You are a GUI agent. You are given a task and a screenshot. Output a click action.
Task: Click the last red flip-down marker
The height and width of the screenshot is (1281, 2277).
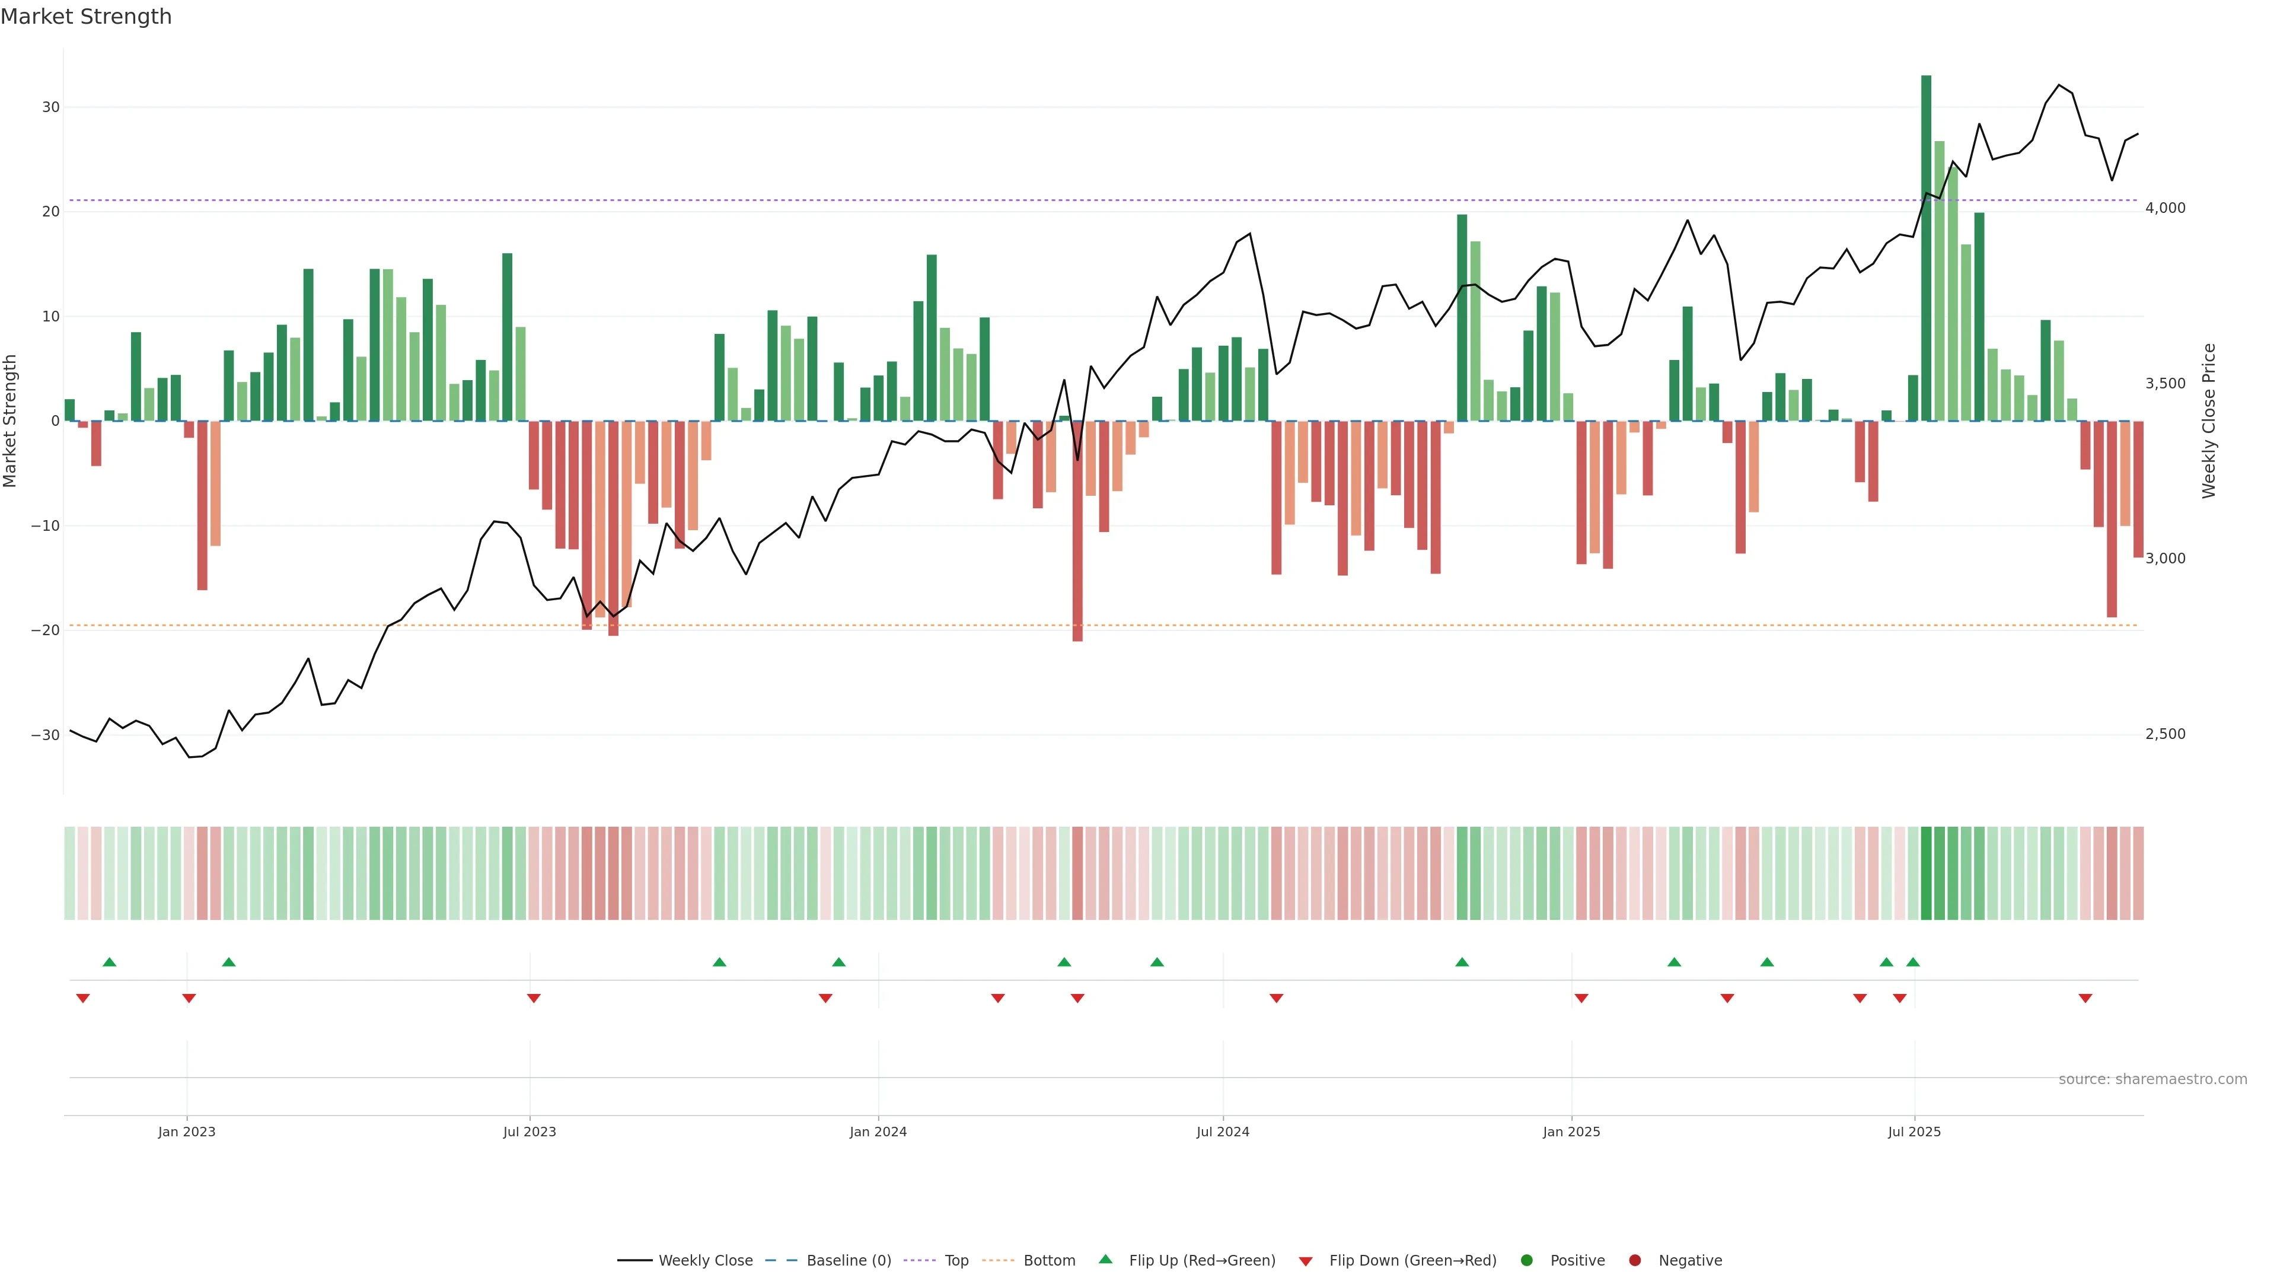pos(2085,998)
